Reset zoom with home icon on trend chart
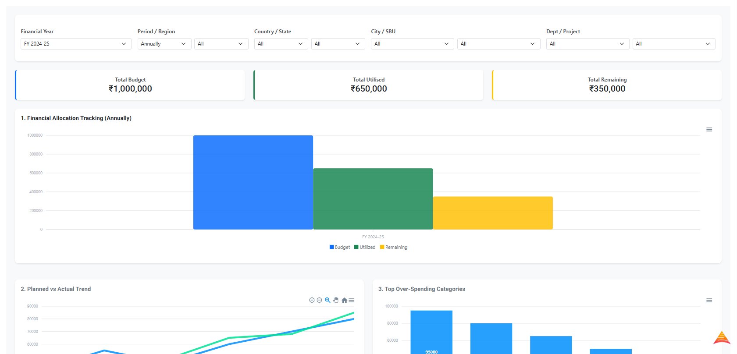The height and width of the screenshot is (354, 737). [344, 300]
